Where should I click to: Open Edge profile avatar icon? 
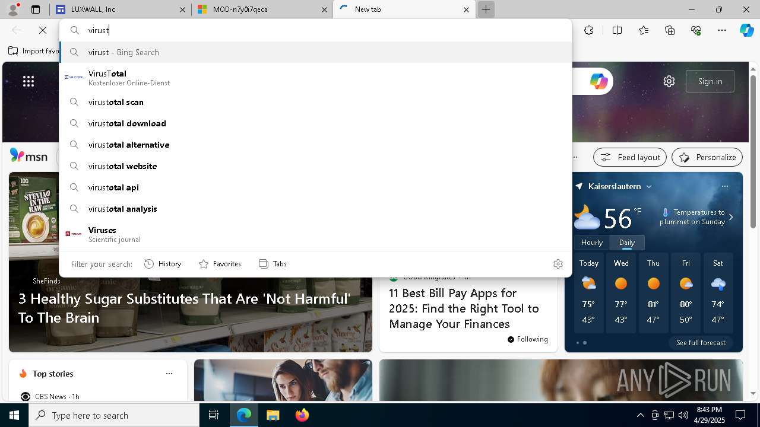coord(13,9)
